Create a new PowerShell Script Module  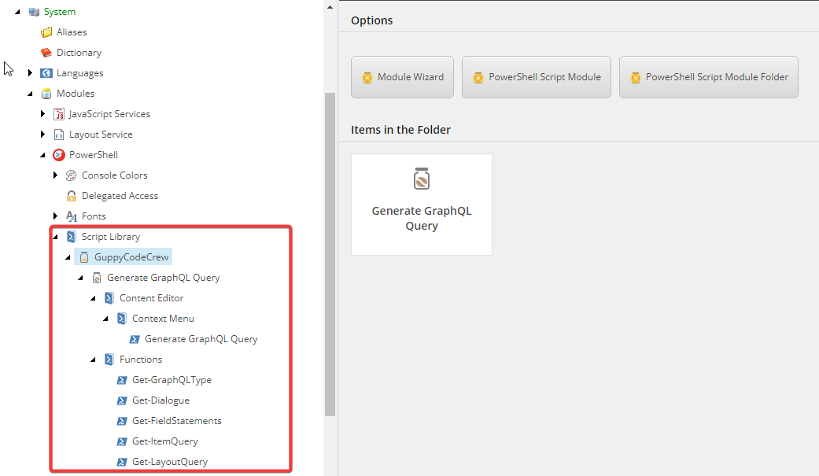(x=536, y=77)
